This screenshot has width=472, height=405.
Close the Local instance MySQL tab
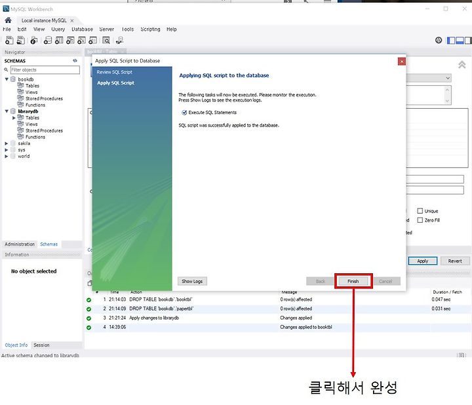click(72, 21)
